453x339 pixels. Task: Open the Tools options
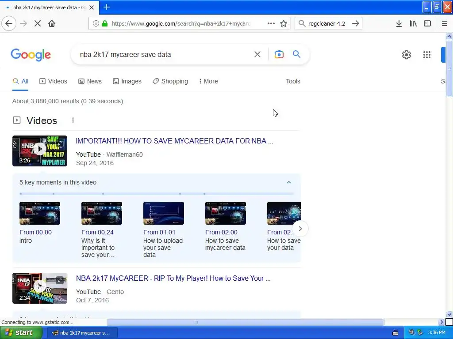[x=293, y=81]
